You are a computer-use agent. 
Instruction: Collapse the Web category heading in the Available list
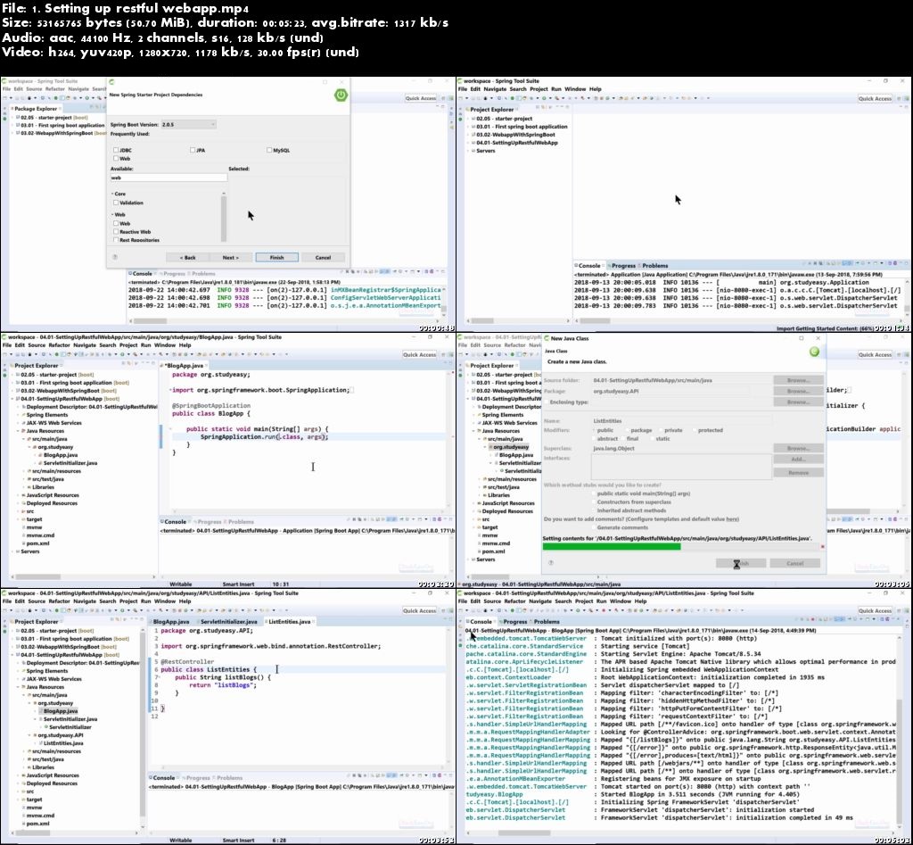112,214
